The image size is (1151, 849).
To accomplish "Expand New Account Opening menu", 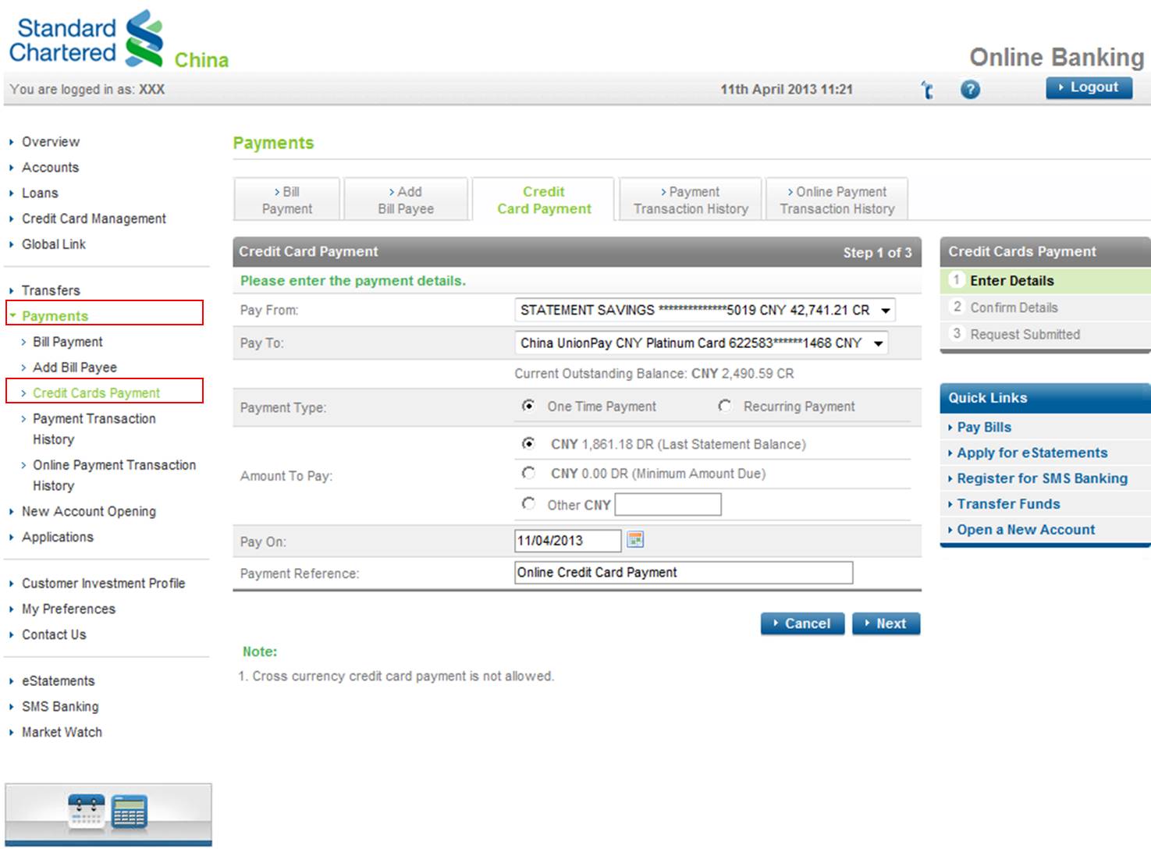I will (89, 511).
